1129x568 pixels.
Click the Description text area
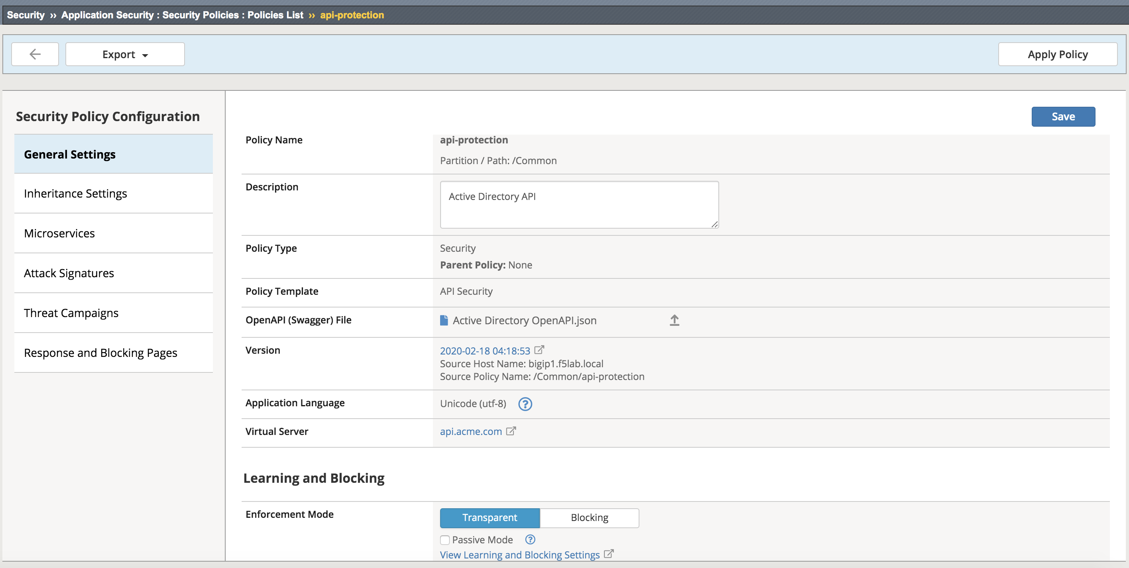(x=579, y=204)
